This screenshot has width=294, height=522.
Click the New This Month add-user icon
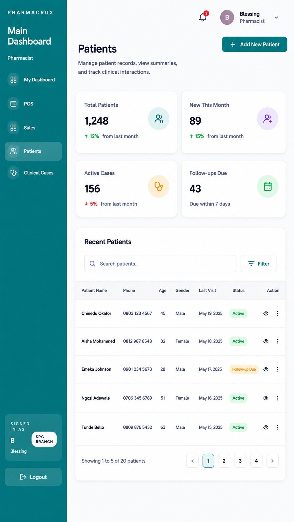pos(267,119)
